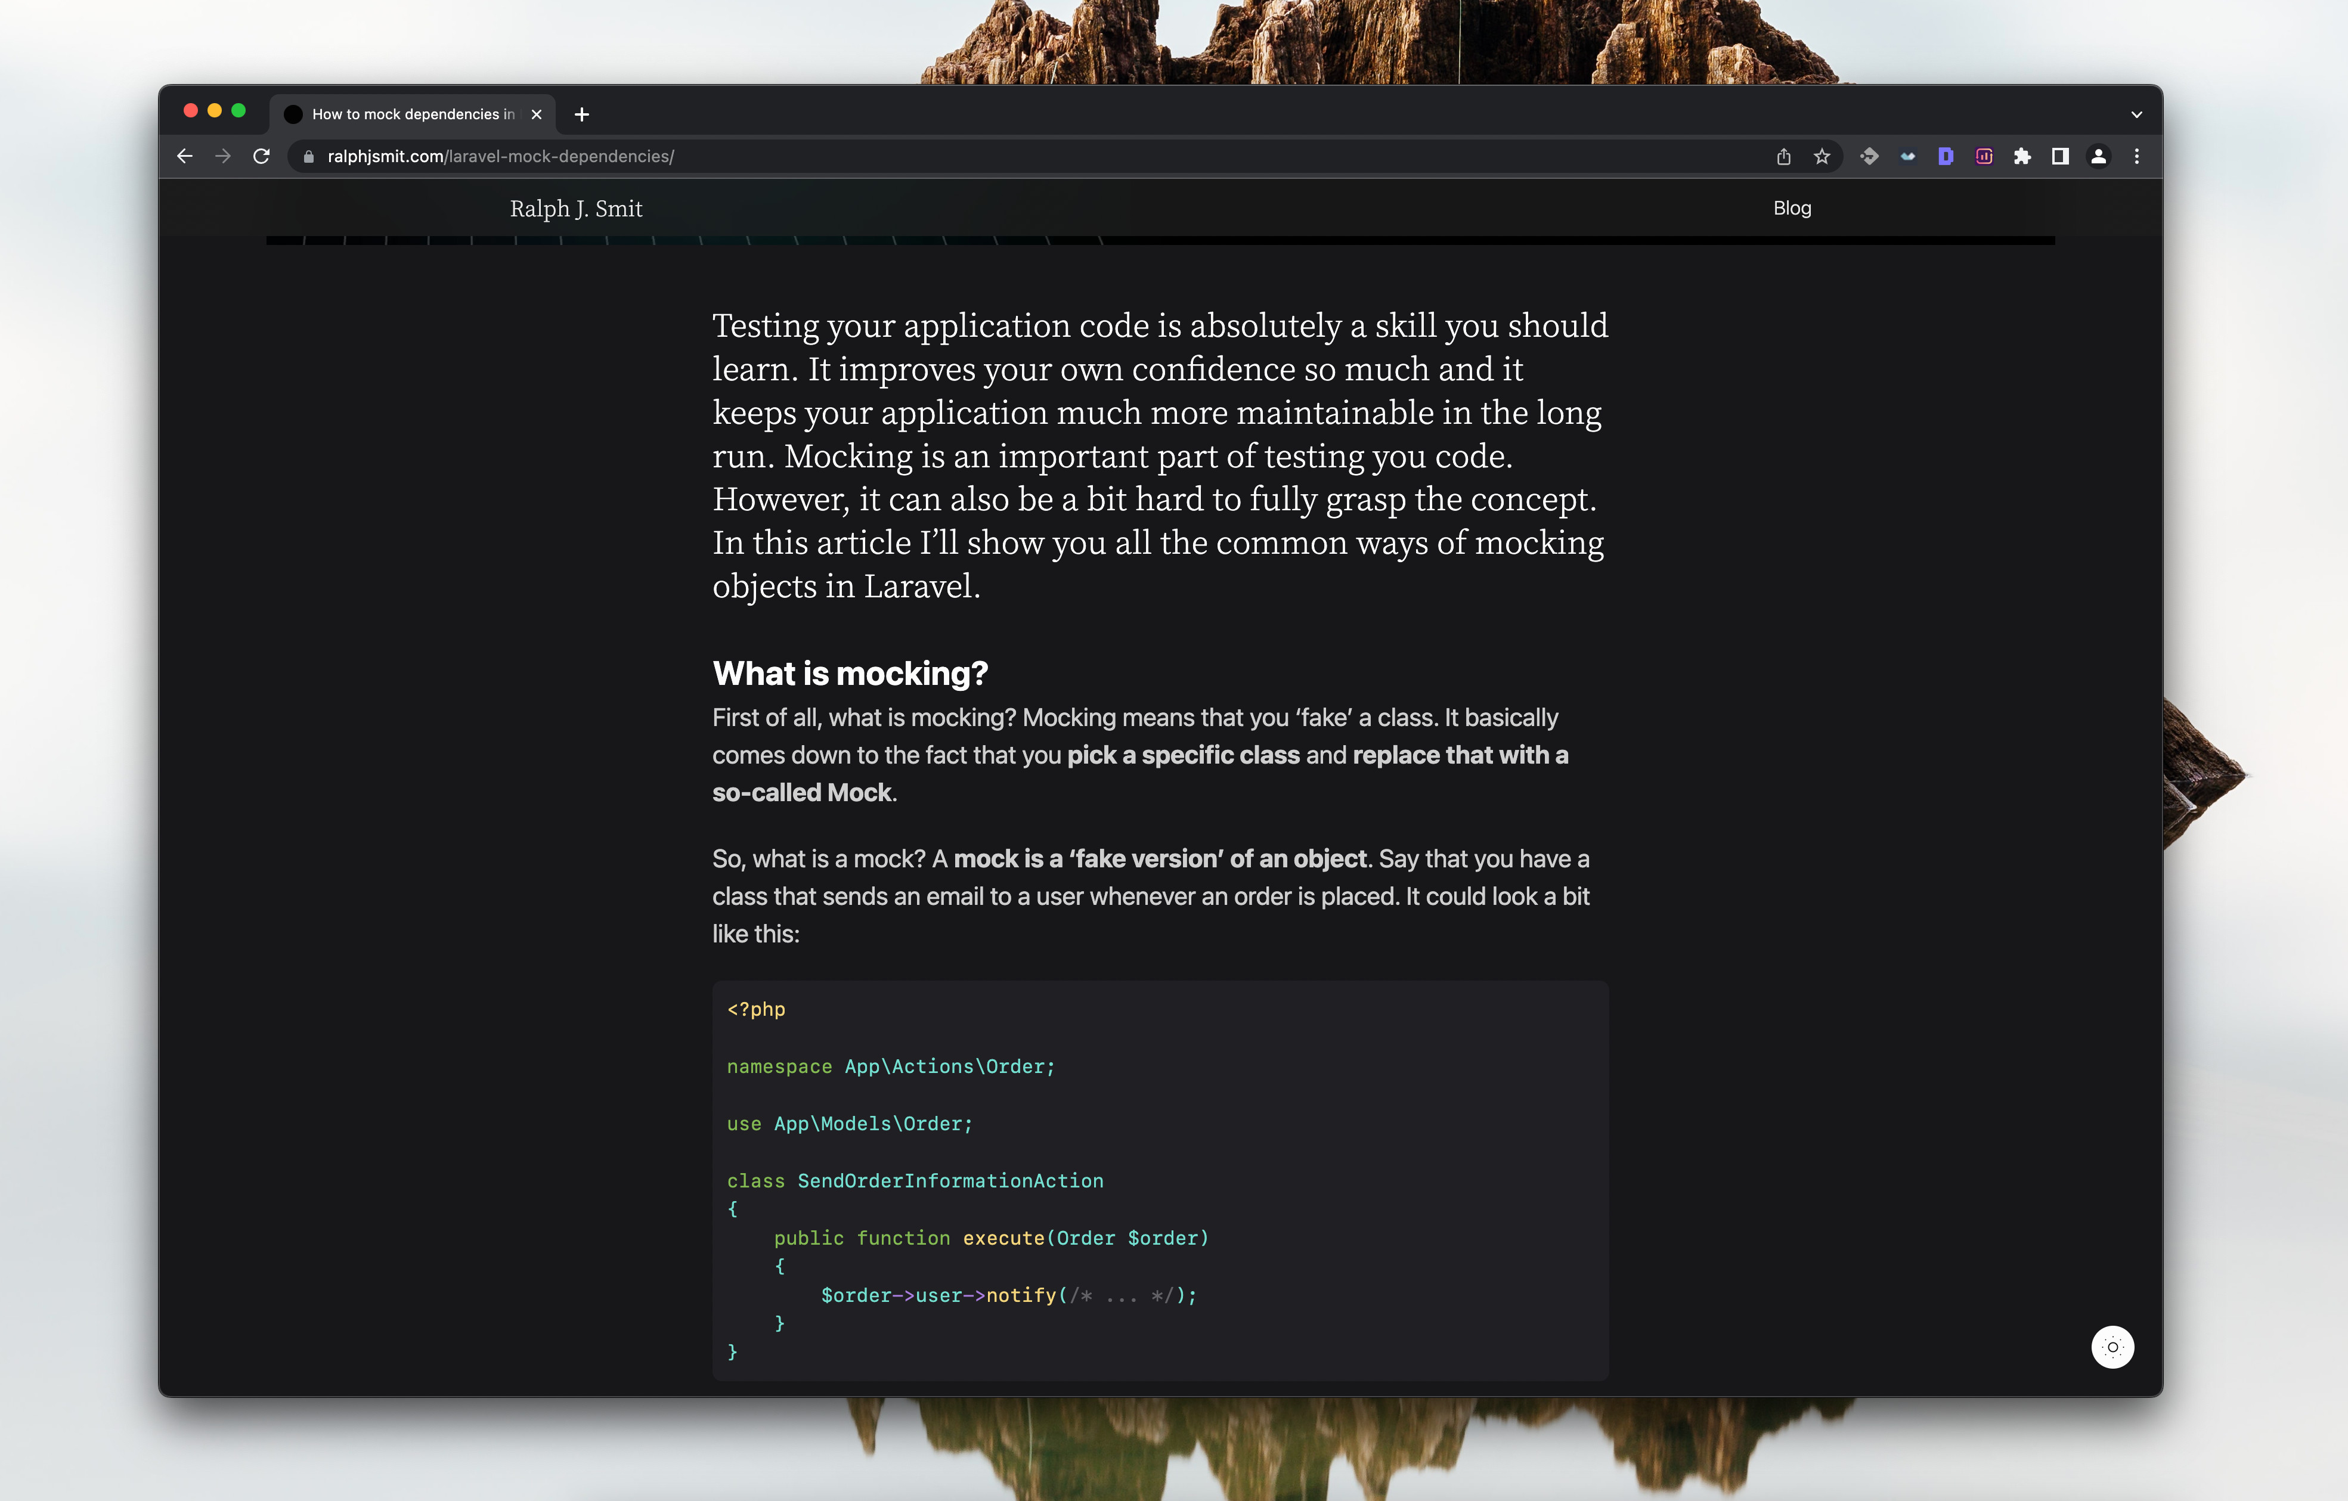View site info via lock icon
Image resolution: width=2348 pixels, height=1501 pixels.
tap(309, 157)
